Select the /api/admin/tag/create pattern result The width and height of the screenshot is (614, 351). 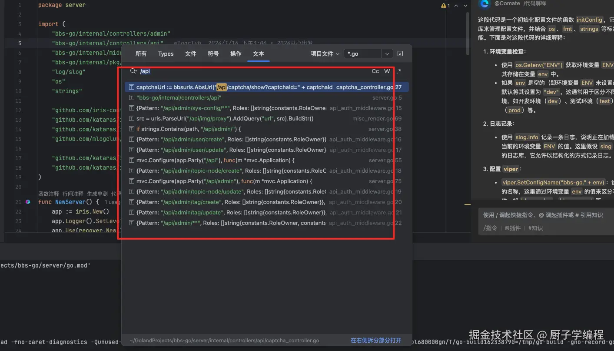(266, 202)
